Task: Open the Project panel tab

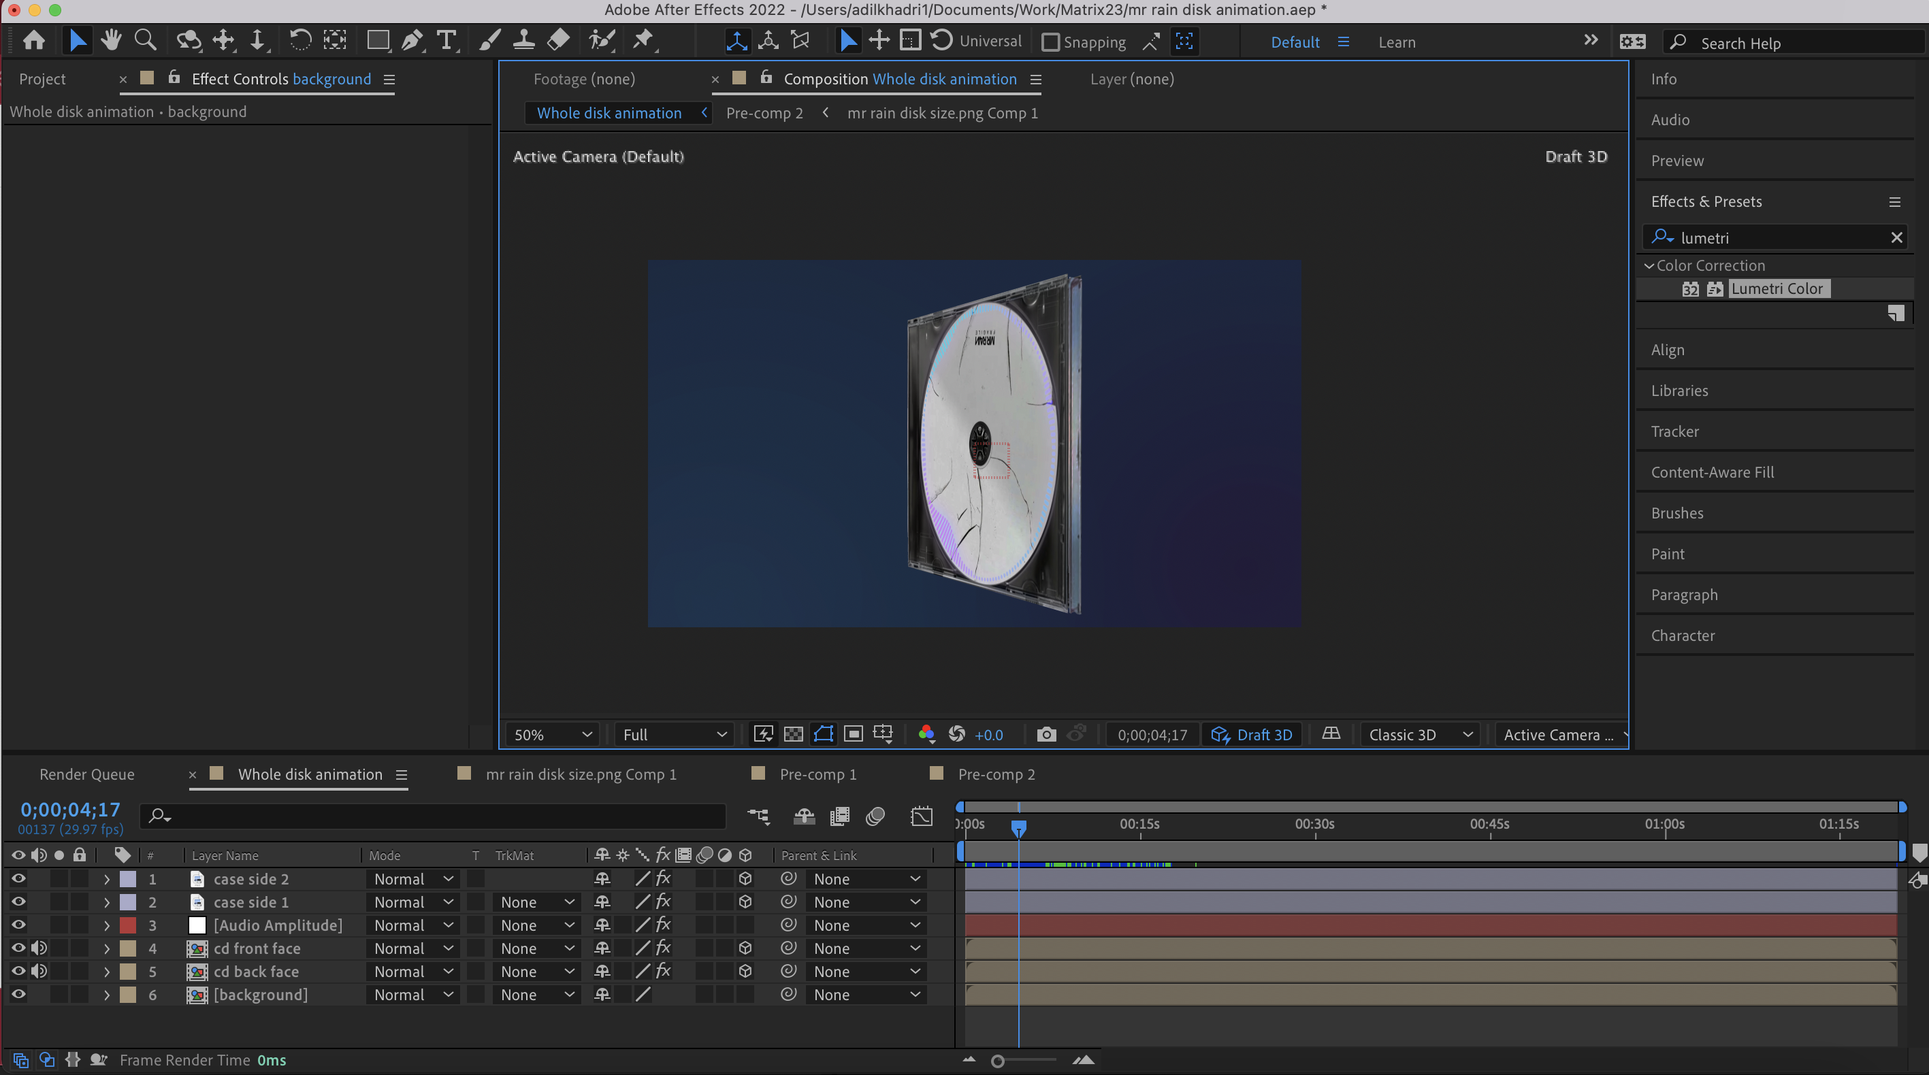Action: [42, 79]
